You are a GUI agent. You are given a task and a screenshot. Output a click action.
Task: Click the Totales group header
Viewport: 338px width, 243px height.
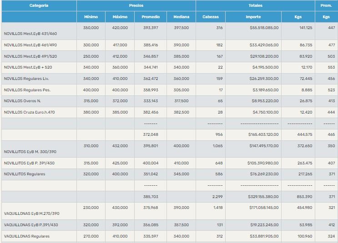[255, 5]
